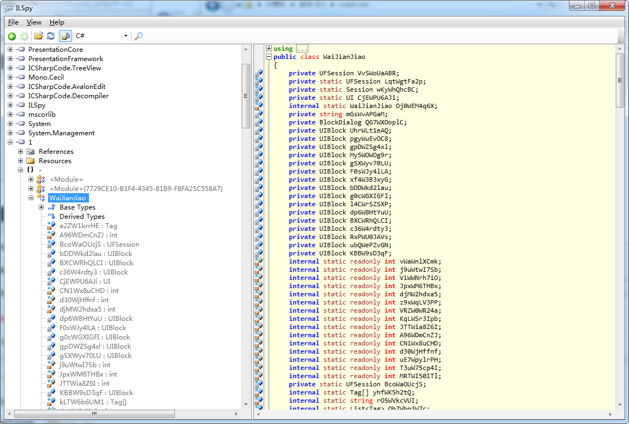Click field icon of d30WjHffnf : int
Image resolution: width=629 pixels, height=424 pixels.
51,300
